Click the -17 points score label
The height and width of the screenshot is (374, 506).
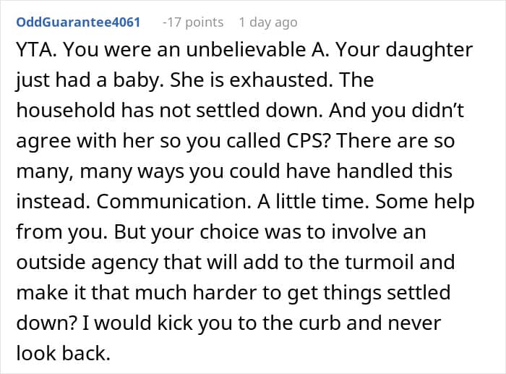point(193,22)
